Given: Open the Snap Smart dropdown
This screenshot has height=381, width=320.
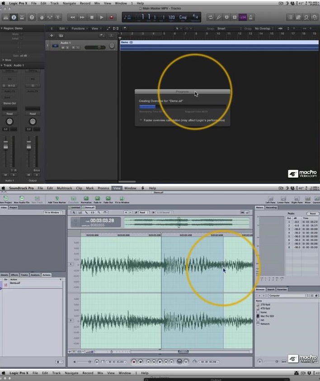Looking at the screenshot, I should tap(229, 28).
